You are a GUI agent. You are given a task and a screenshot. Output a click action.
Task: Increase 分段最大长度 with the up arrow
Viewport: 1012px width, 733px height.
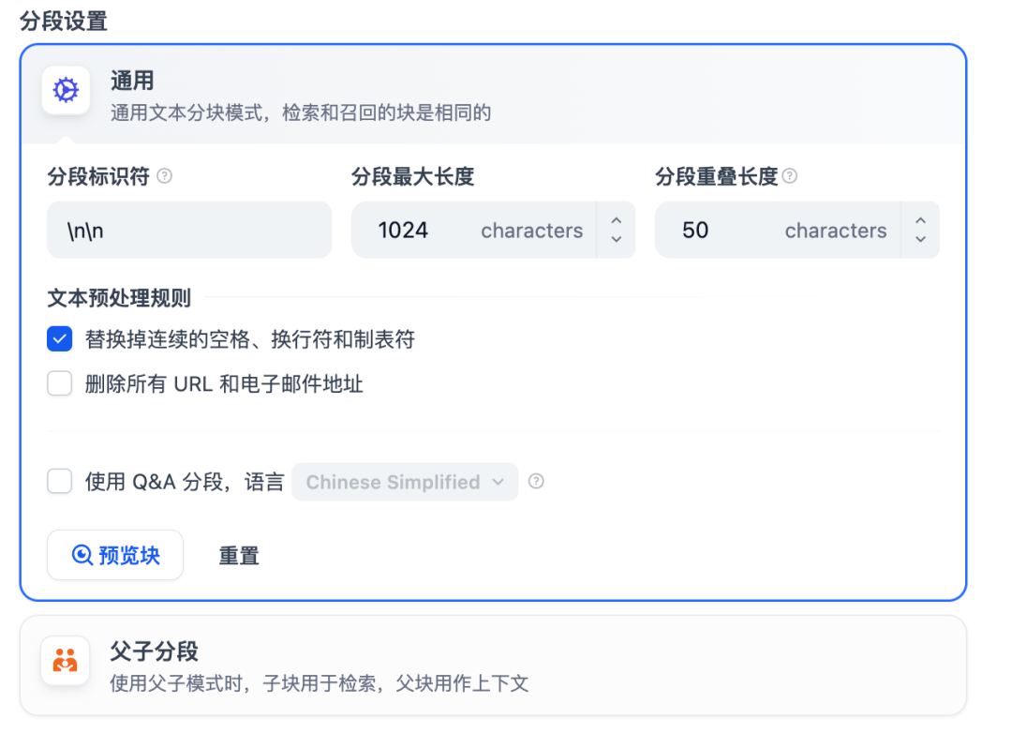click(x=617, y=223)
